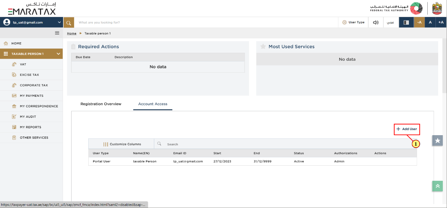Click the Most Used Services star icon

pos(263,47)
